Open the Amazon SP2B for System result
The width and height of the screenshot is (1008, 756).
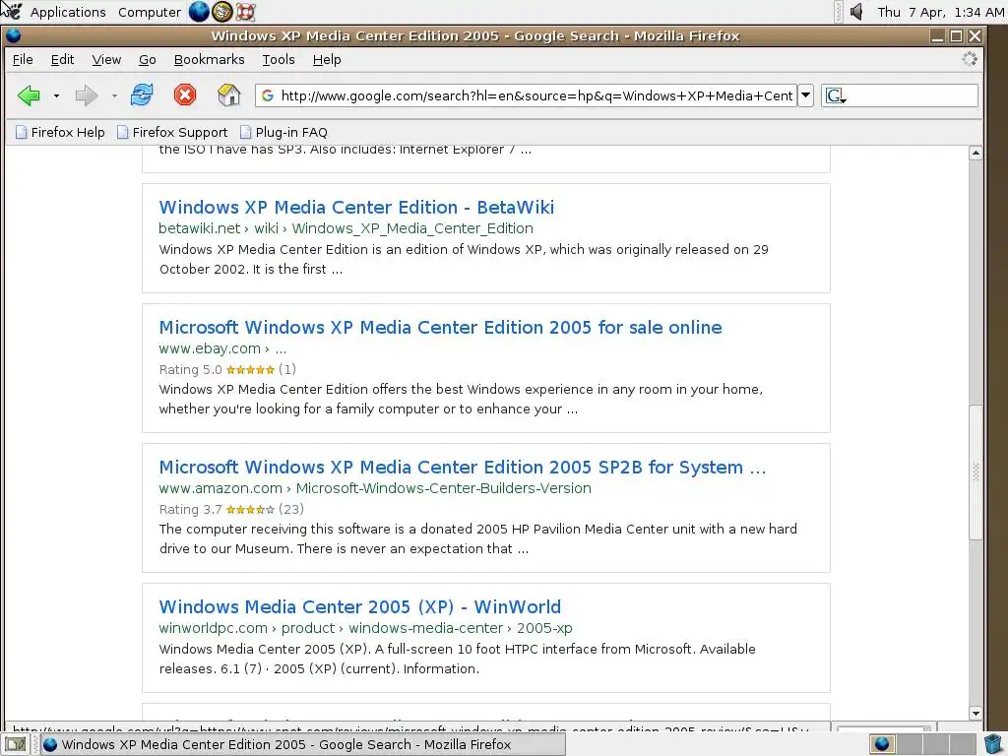coord(463,467)
